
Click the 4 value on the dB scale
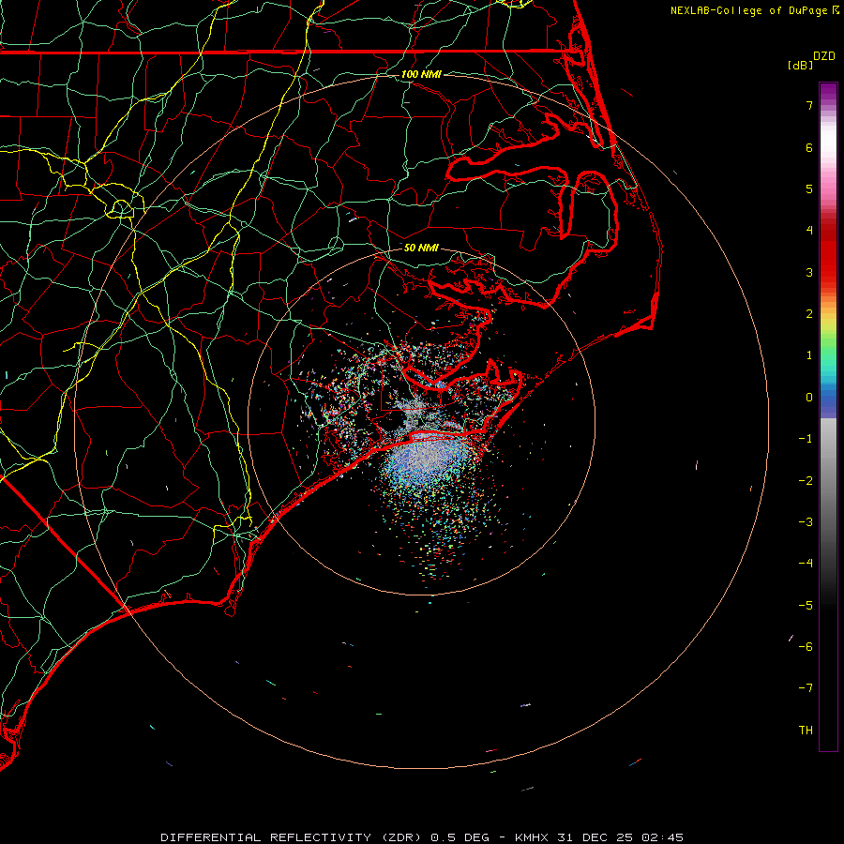[808, 231]
